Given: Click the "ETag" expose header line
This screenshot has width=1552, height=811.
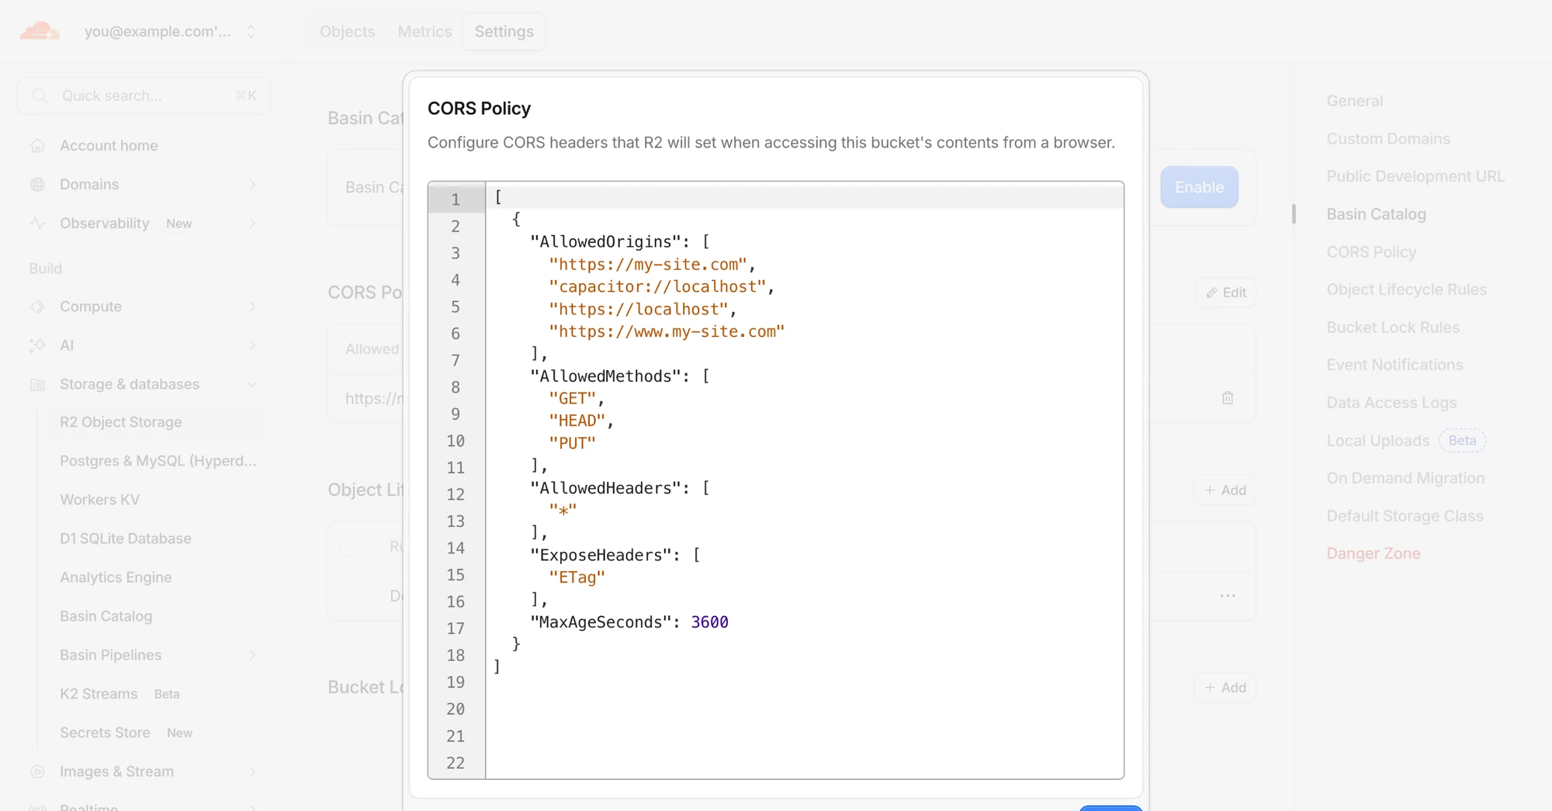Looking at the screenshot, I should pyautogui.click(x=577, y=577).
